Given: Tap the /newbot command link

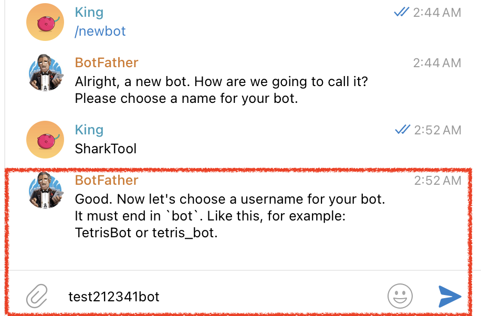Looking at the screenshot, I should [x=100, y=31].
